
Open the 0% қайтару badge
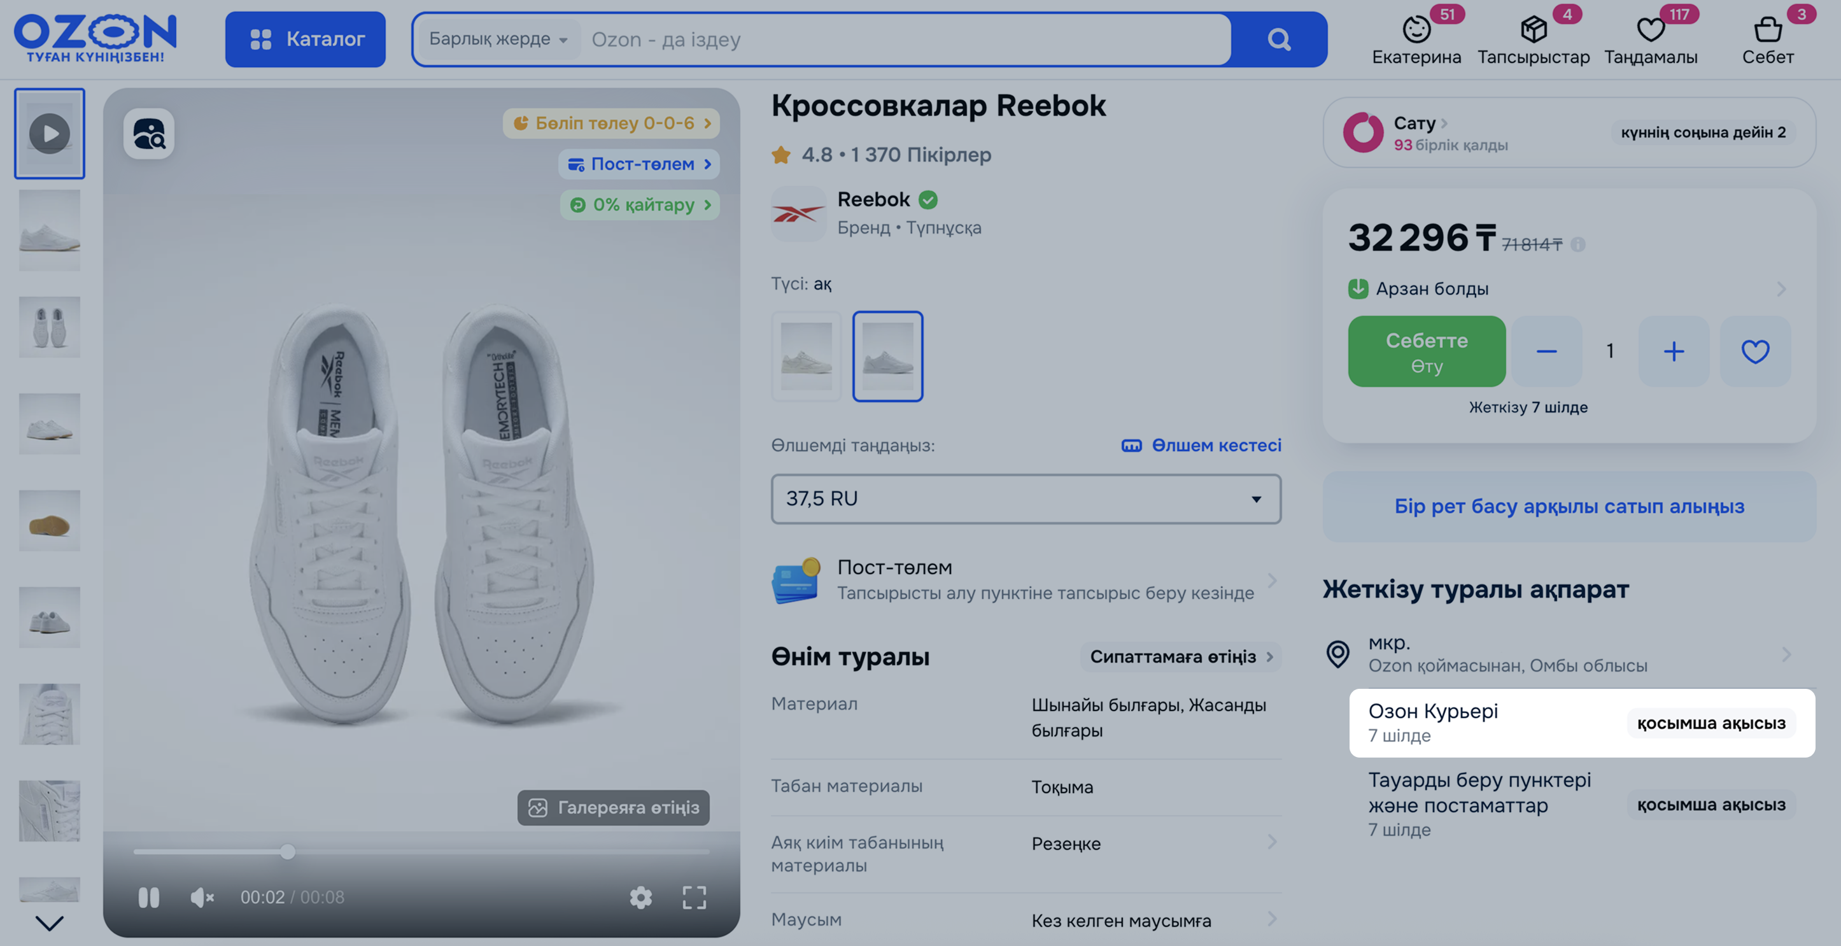click(640, 204)
